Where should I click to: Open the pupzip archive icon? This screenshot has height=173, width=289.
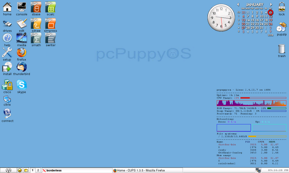282,27
